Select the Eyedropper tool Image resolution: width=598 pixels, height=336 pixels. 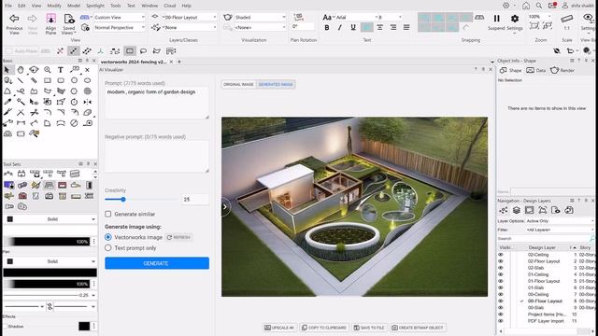click(7, 102)
